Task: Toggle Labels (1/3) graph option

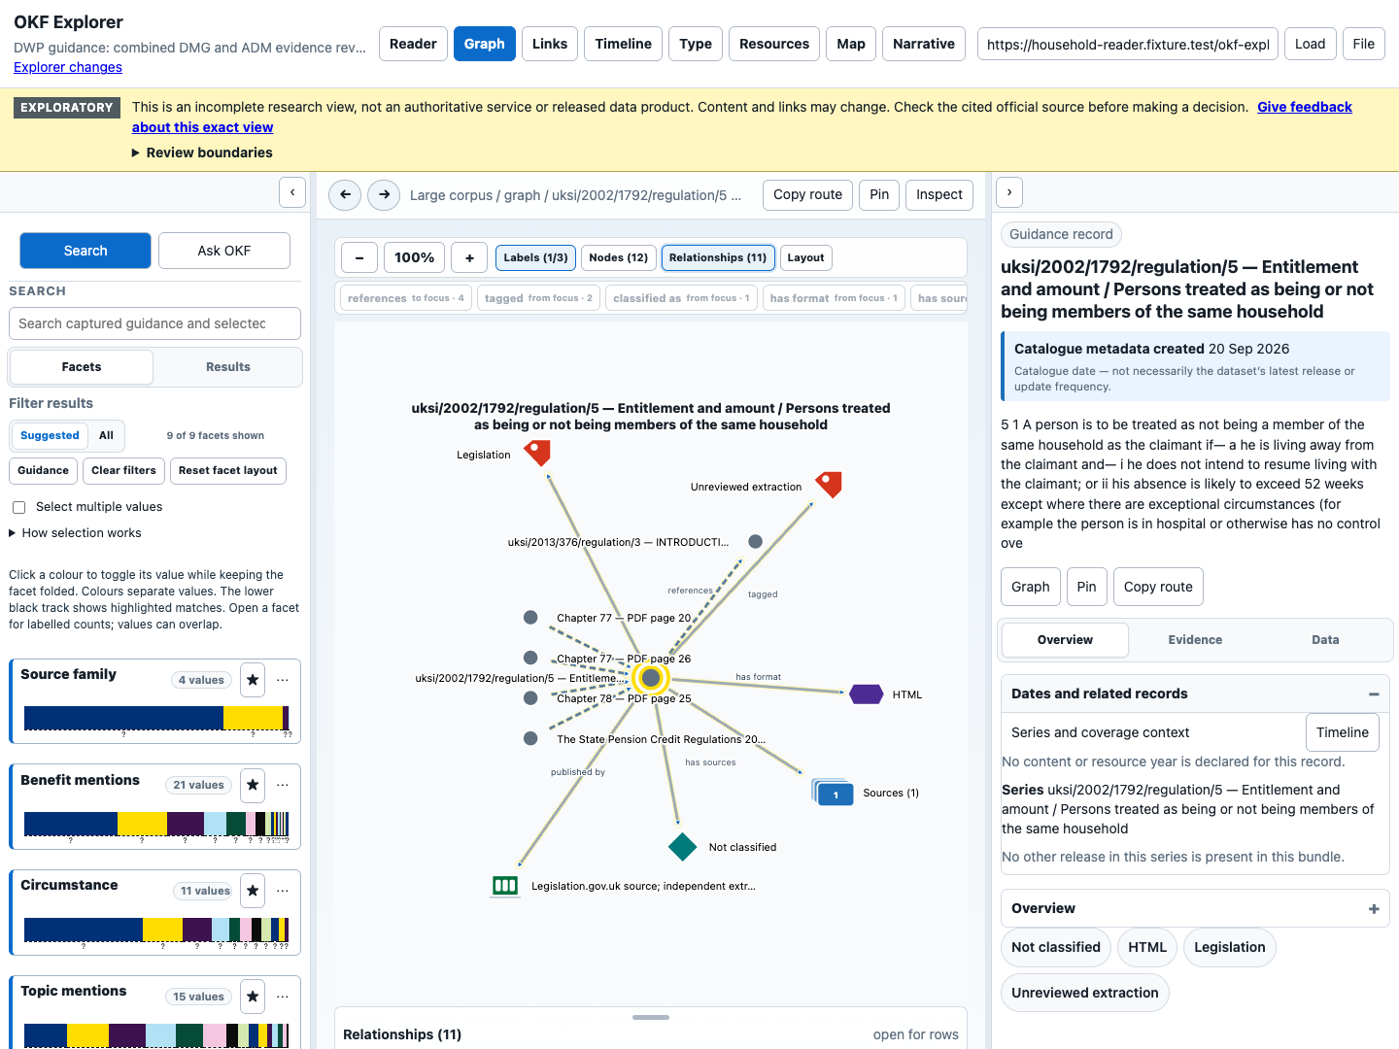Action: tap(535, 257)
